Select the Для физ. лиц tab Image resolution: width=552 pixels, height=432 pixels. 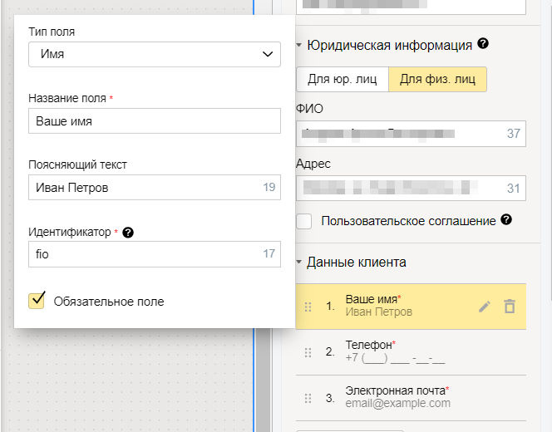(x=437, y=80)
